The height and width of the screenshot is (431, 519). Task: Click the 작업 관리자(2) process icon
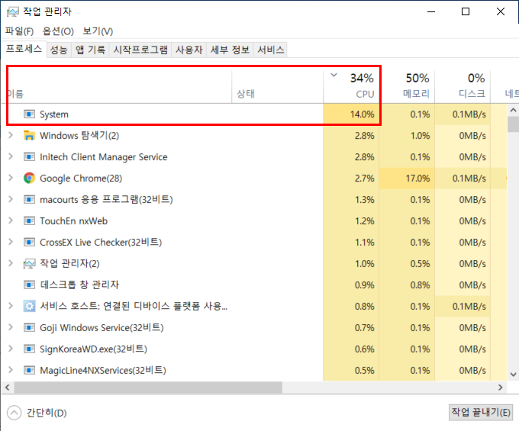29,264
